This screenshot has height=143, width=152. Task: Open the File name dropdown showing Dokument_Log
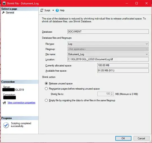coord(108,54)
